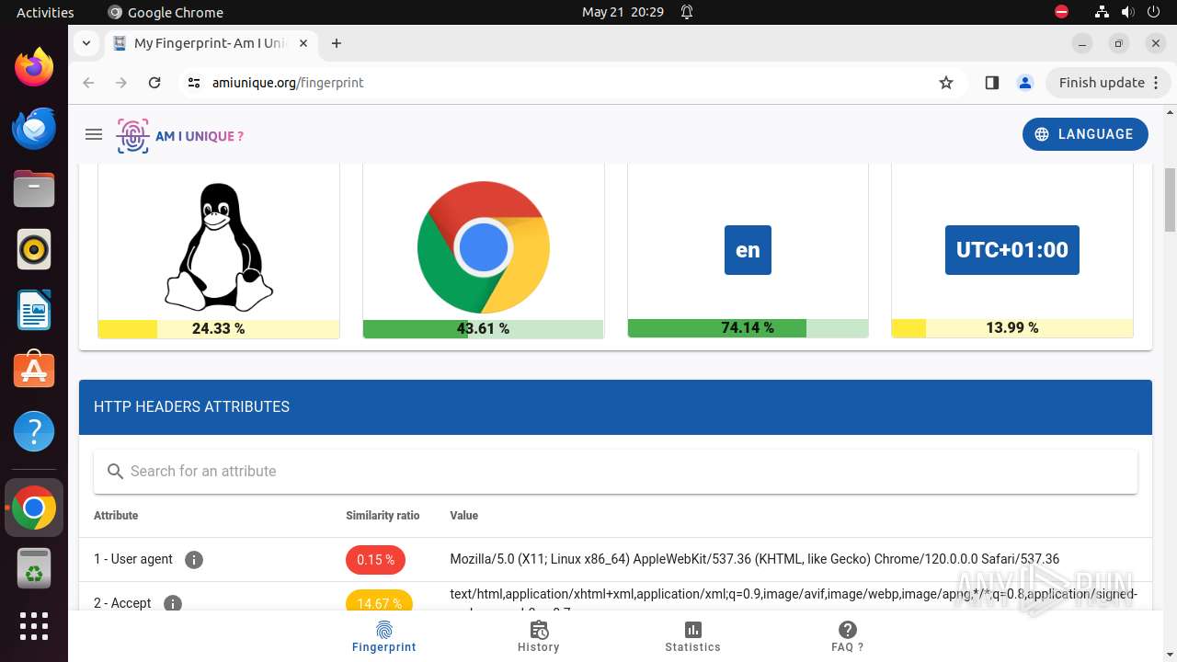Image resolution: width=1177 pixels, height=662 pixels.
Task: Open the Activities overview
Action: click(x=45, y=12)
